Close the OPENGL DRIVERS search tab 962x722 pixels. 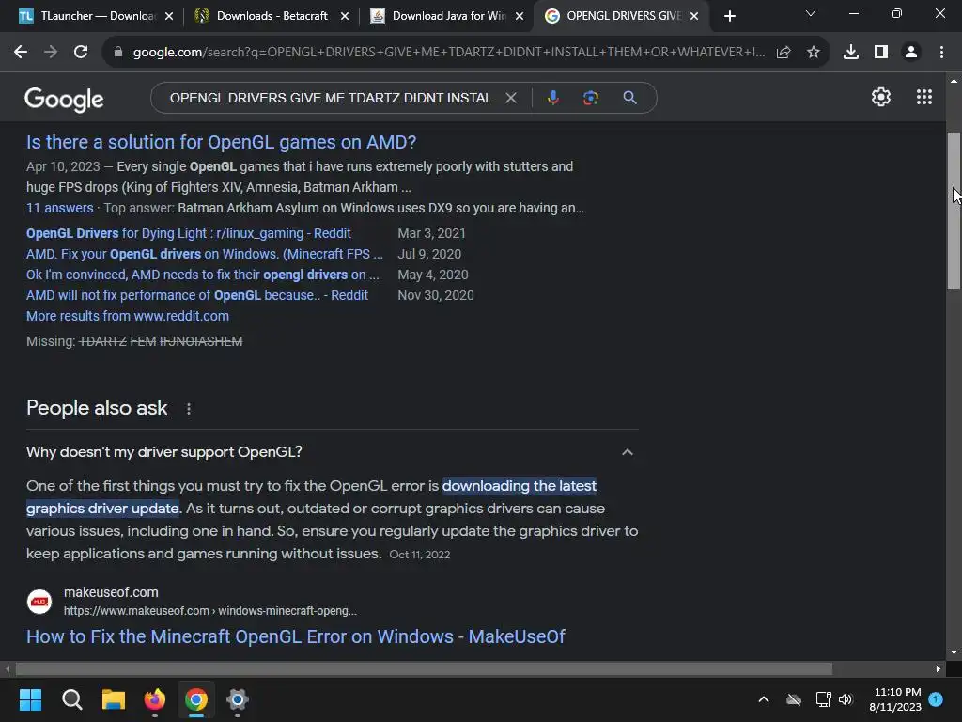click(x=694, y=16)
